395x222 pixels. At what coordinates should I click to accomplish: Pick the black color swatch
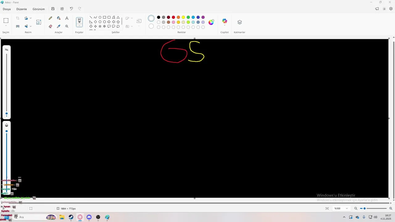(159, 17)
